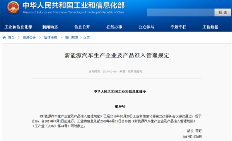Click the site title 中华人民共和国工业和信息化部

(x=74, y=5)
